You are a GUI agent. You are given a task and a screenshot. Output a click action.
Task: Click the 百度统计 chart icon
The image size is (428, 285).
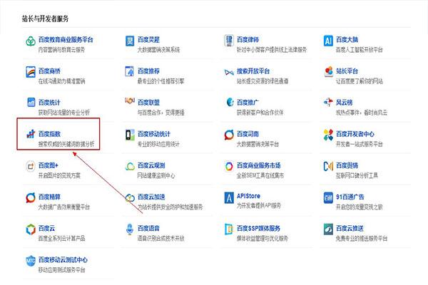pyautogui.click(x=31, y=103)
